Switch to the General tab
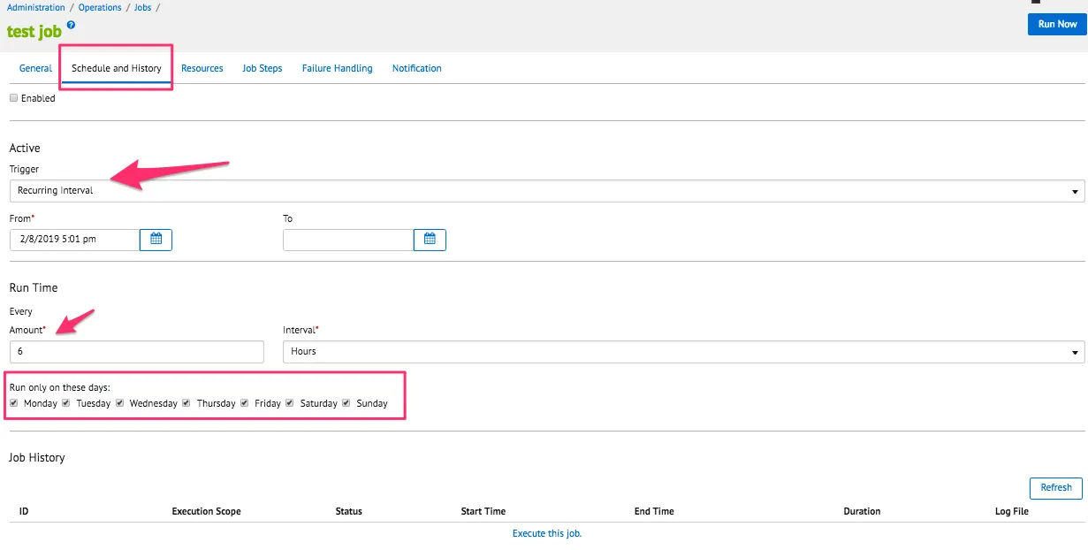 coord(36,68)
